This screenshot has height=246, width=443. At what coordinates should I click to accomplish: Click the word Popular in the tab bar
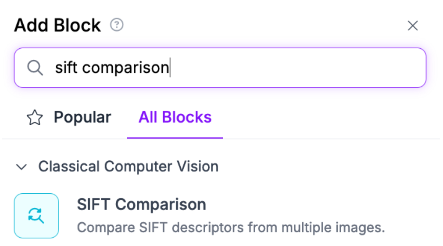82,118
